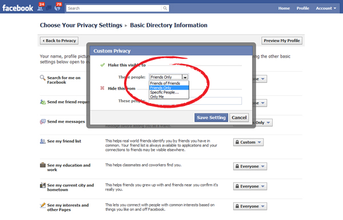Open the These people combo box arrow
Screen dimensions: 343x220
(x=185, y=77)
